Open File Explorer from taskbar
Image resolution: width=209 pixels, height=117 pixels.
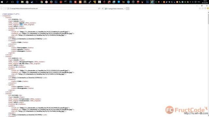pos(22,2)
